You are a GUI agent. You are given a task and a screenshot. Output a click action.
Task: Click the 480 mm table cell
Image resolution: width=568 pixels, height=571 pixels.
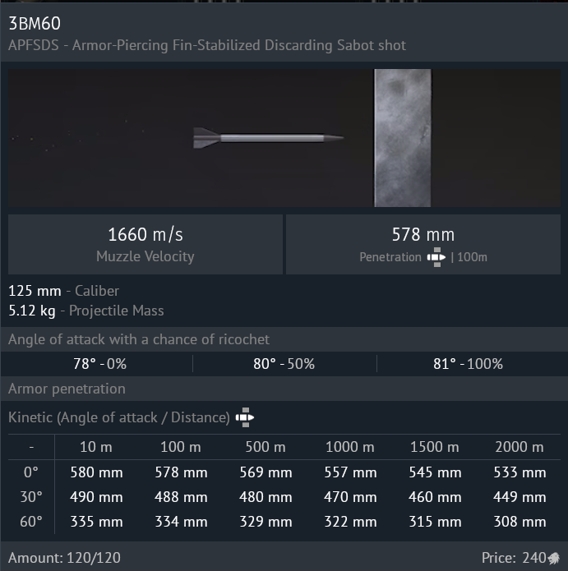tap(266, 497)
